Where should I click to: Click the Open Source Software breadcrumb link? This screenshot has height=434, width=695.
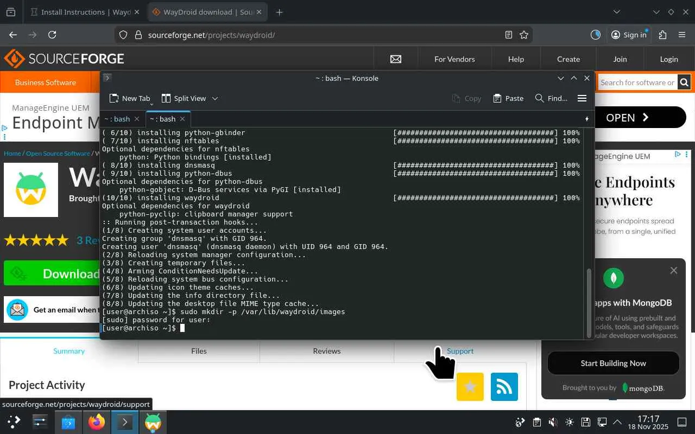click(x=58, y=154)
